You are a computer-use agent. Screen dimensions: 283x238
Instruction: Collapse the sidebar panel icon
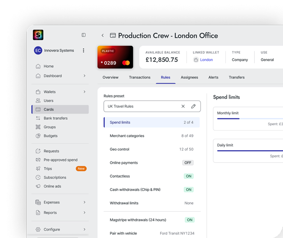pos(84,35)
